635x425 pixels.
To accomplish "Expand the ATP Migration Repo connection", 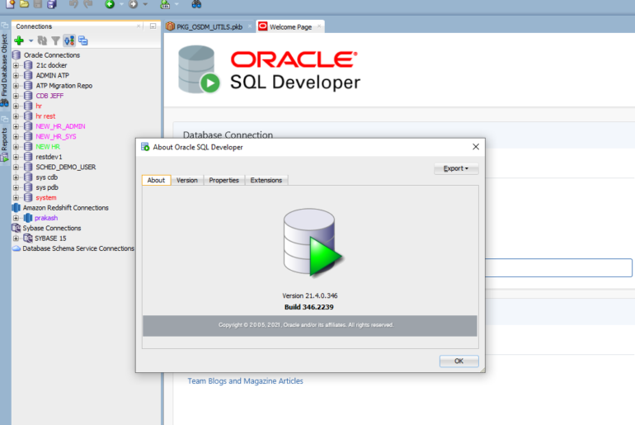I will tap(16, 86).
